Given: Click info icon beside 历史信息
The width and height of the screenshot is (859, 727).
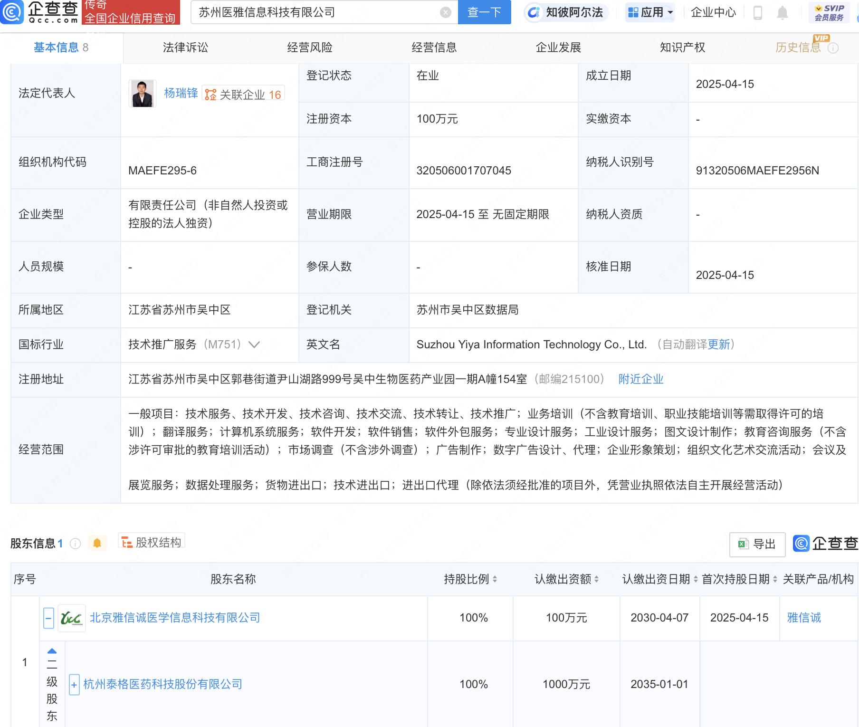Looking at the screenshot, I should pos(833,48).
